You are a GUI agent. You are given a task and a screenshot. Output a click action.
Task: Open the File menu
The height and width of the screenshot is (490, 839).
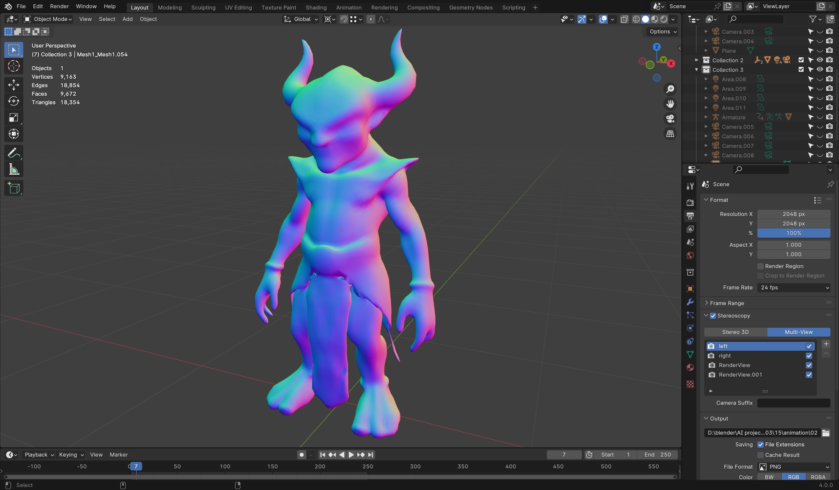coord(21,6)
